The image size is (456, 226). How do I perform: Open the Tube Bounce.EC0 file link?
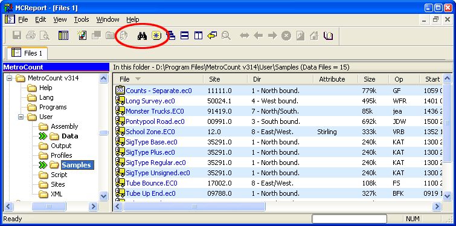(x=151, y=183)
